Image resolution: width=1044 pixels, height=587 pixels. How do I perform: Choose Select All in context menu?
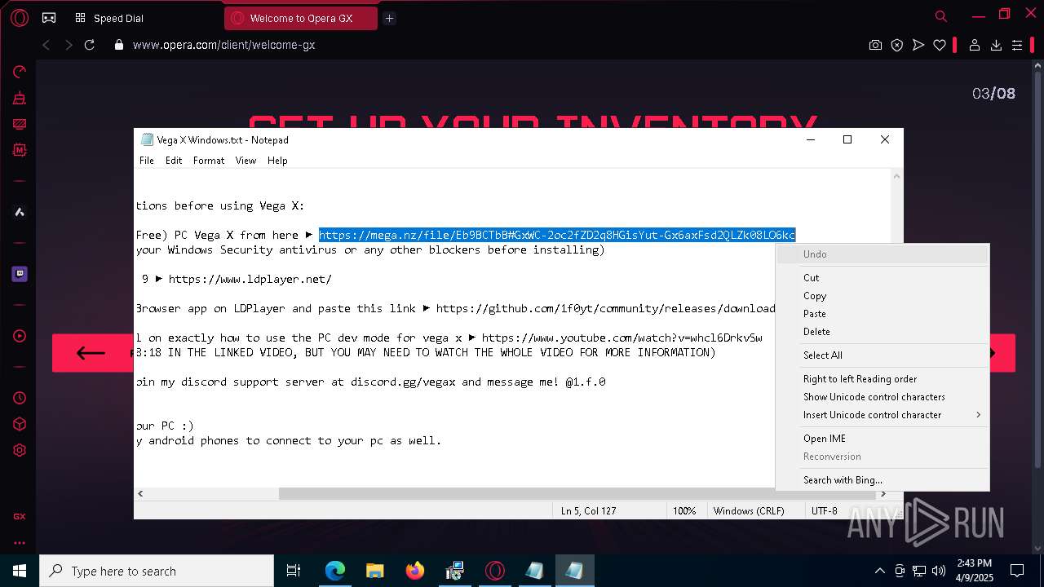tap(883, 355)
